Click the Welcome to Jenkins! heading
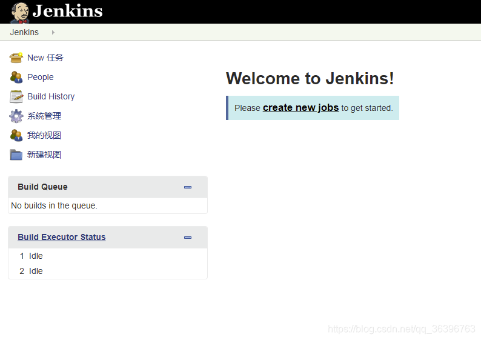Screen dimensions: 481x340 click(x=310, y=78)
